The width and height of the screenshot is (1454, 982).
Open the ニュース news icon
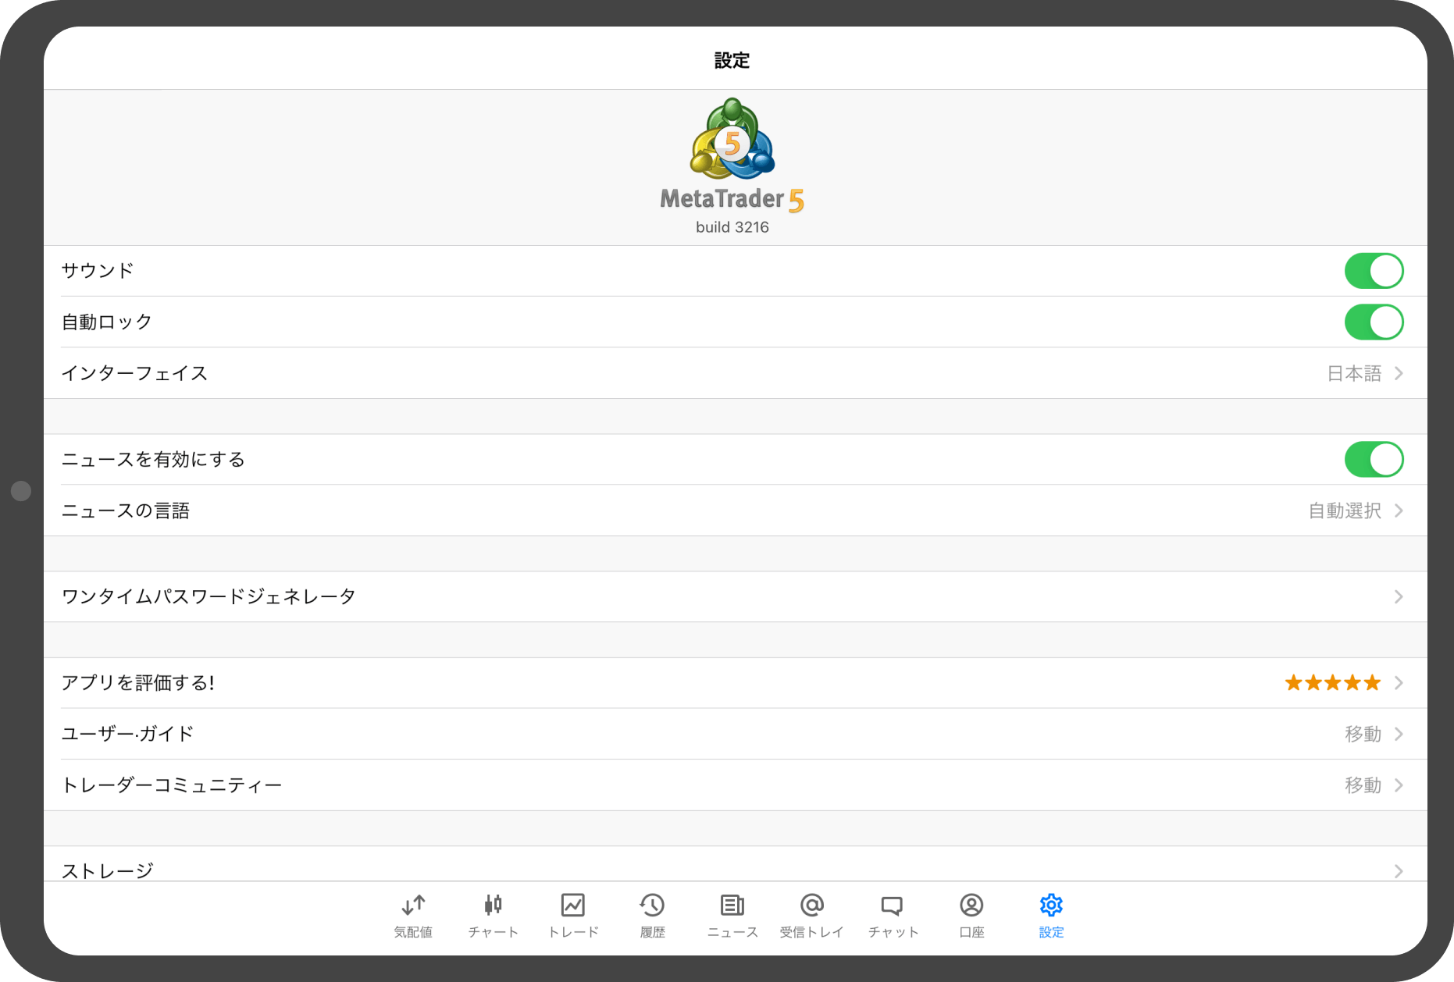pos(732,906)
